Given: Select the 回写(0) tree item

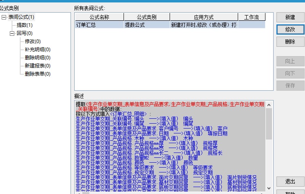Looking at the screenshot, I should coord(24,33).
